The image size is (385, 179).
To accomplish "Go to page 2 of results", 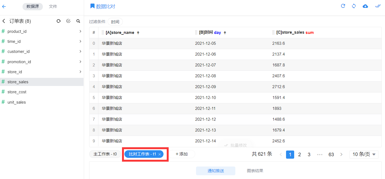I will coord(300,155).
